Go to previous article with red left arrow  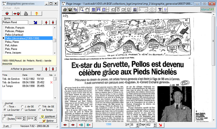pyautogui.click(x=65, y=125)
